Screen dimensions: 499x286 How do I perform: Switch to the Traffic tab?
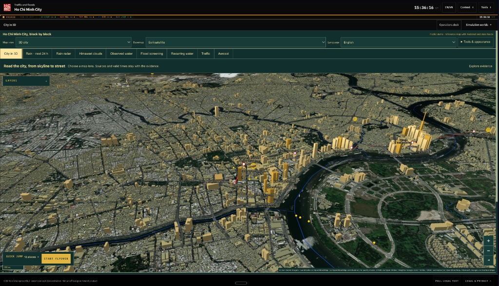click(206, 54)
